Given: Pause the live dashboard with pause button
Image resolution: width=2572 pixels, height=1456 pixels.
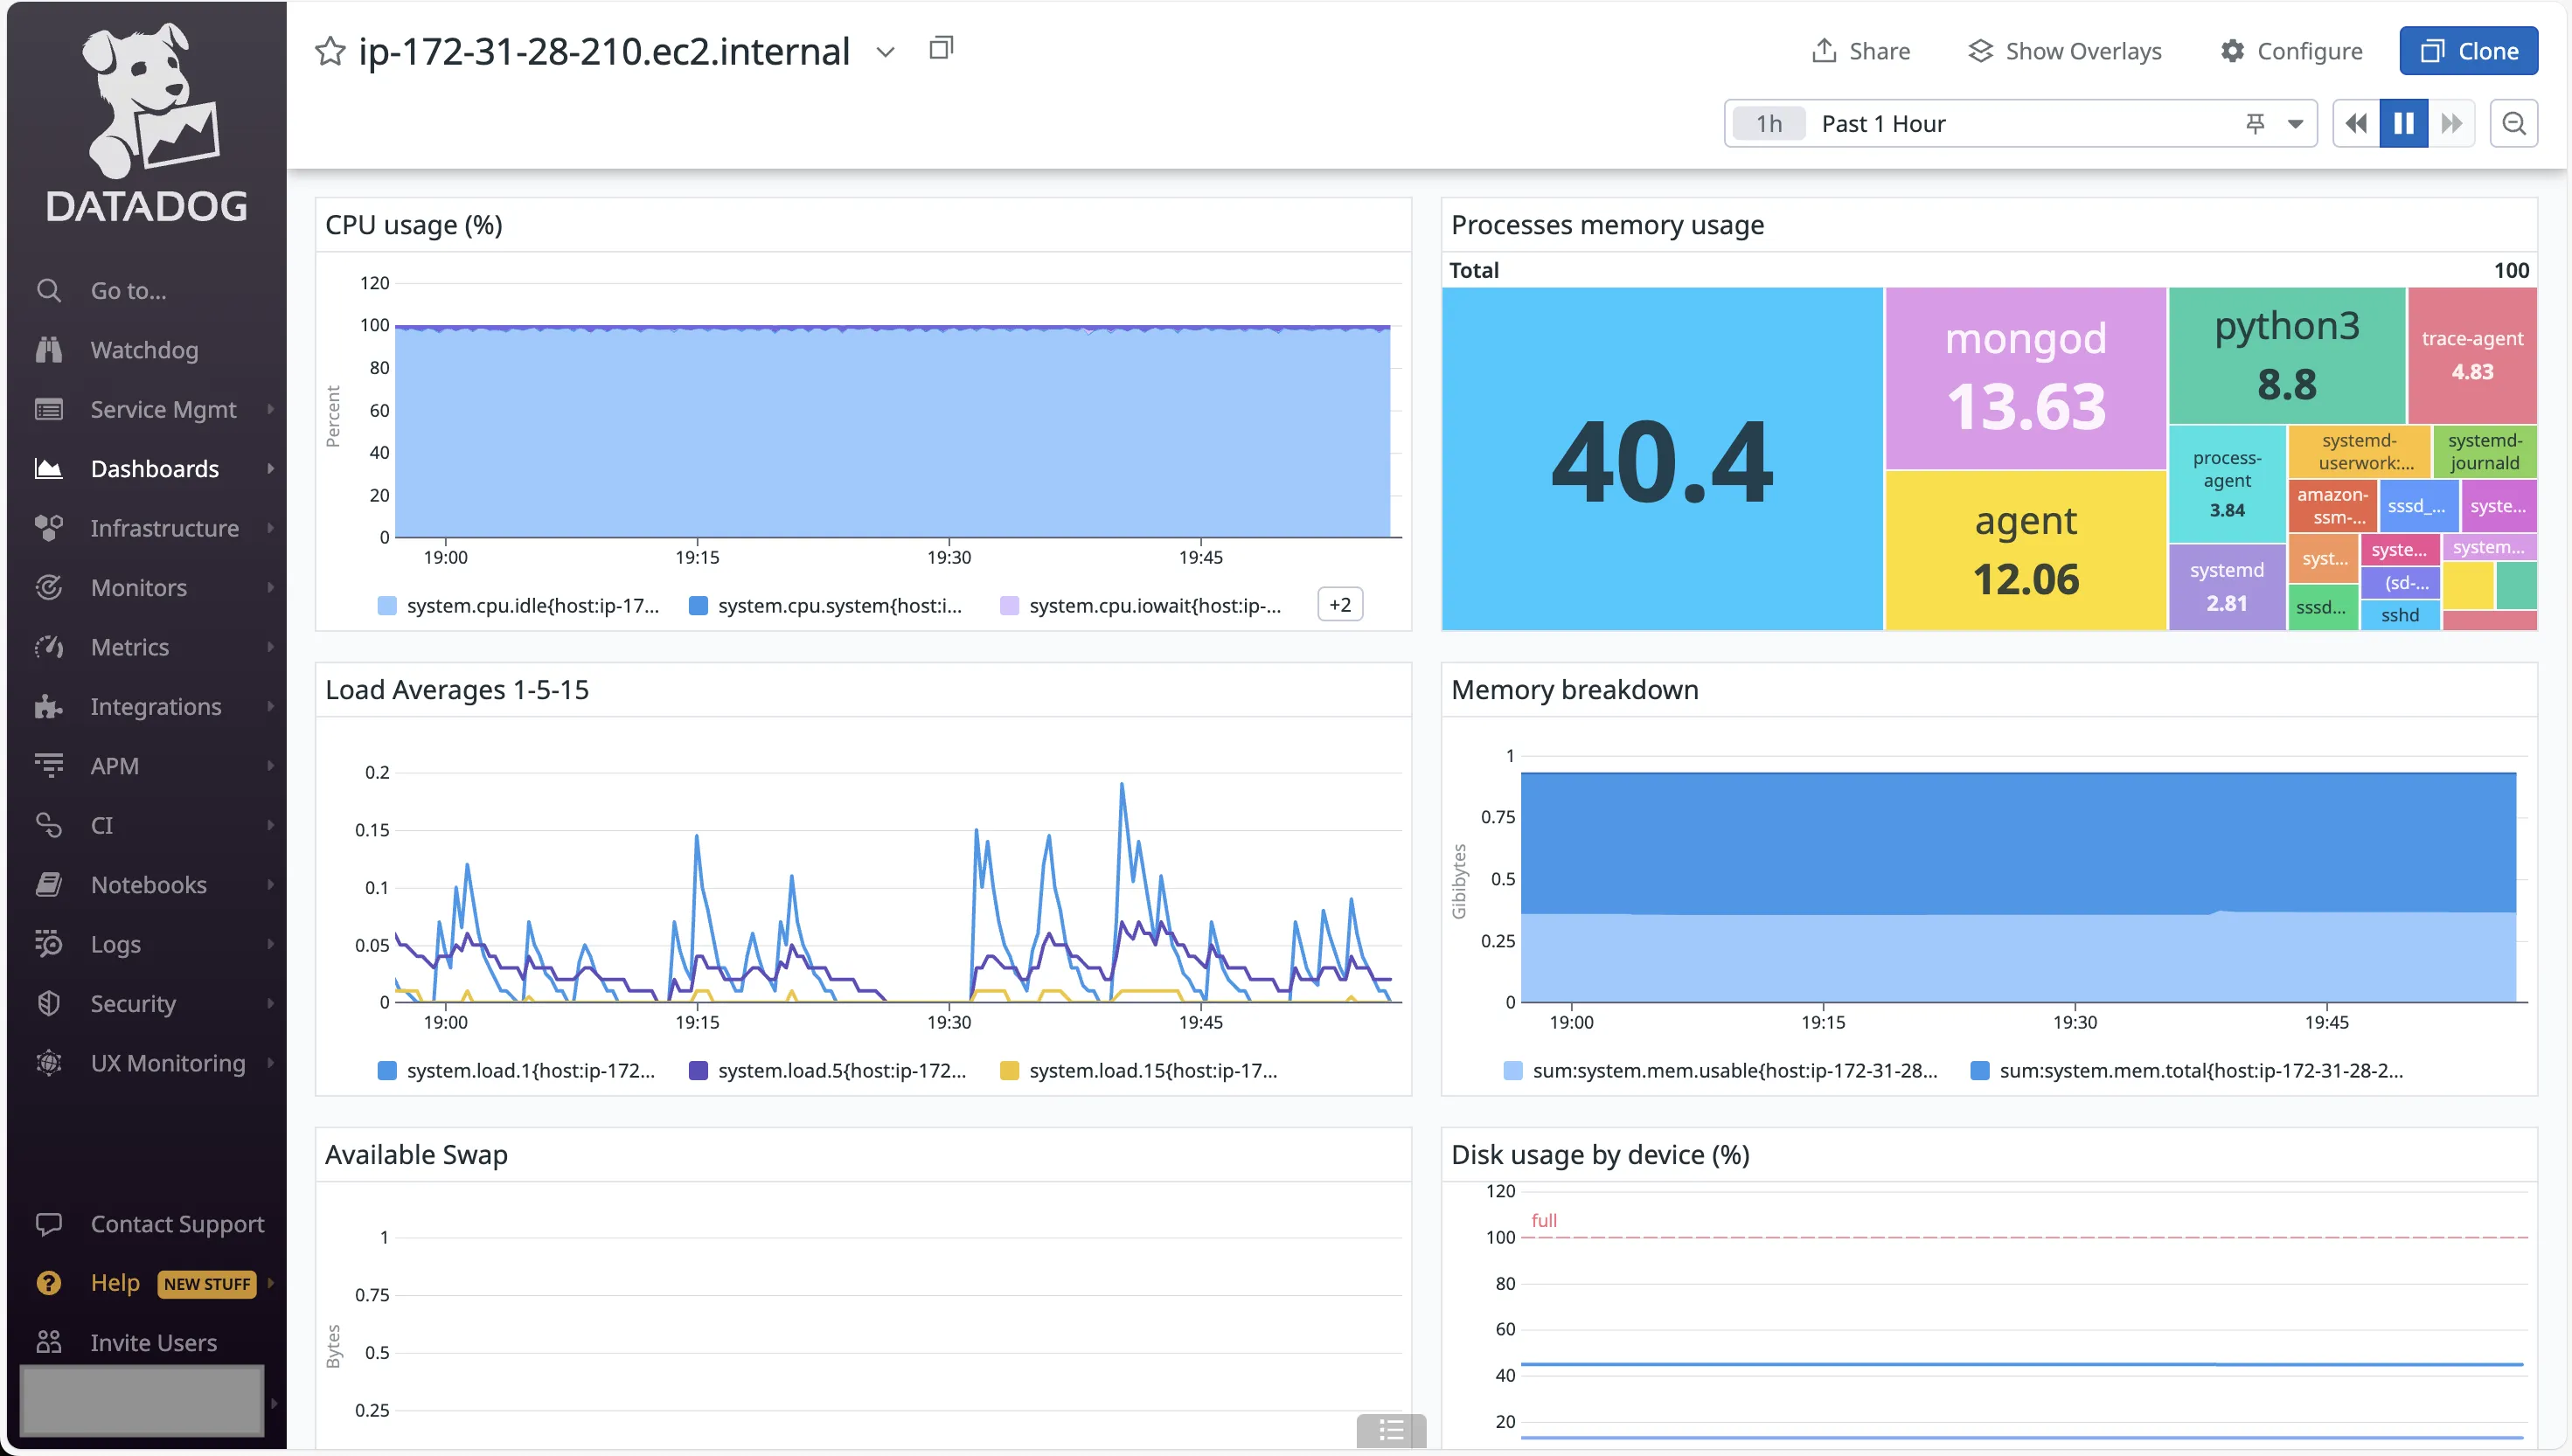Looking at the screenshot, I should click(2404, 123).
